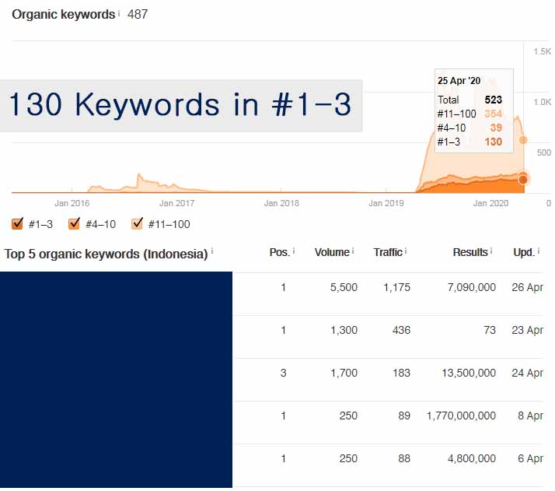Click Jan 2019 axis label
Screen dimensions: 555x491
click(386, 203)
